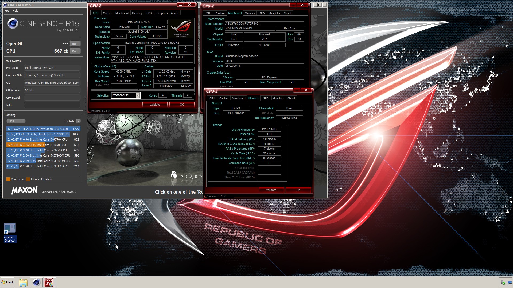Click the Your Score orange legend swatch
Viewport: 513px width, 288px height.
(8, 179)
